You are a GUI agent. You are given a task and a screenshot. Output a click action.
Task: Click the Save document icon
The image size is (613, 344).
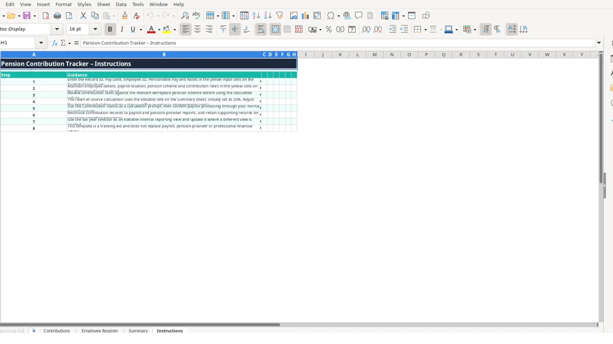click(x=27, y=16)
